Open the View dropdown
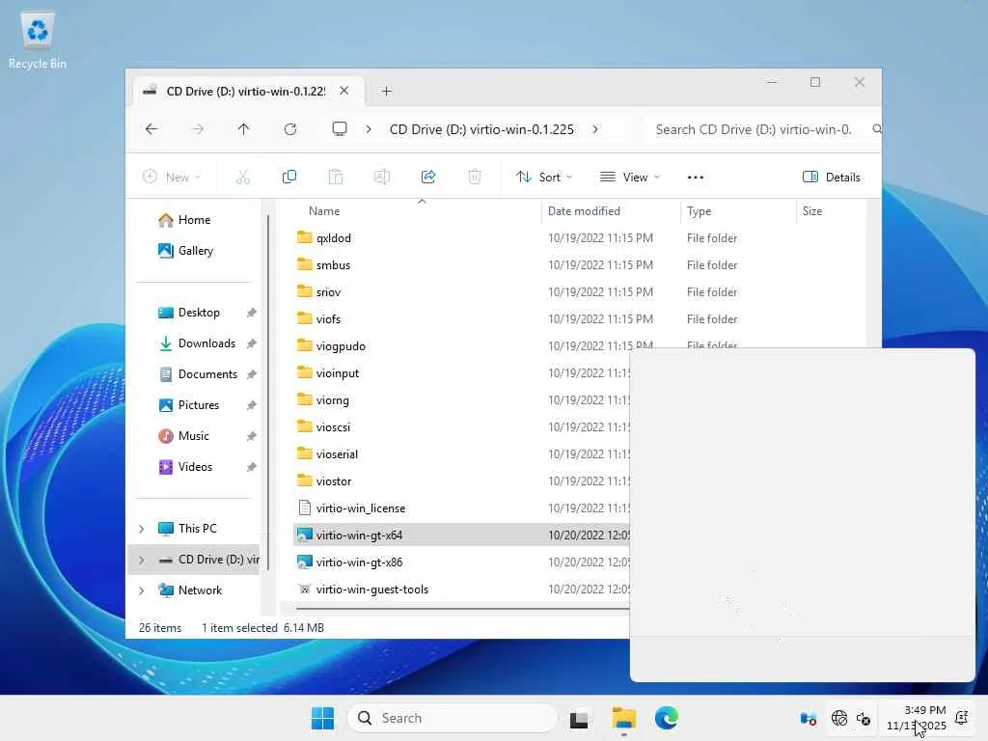 630,178
